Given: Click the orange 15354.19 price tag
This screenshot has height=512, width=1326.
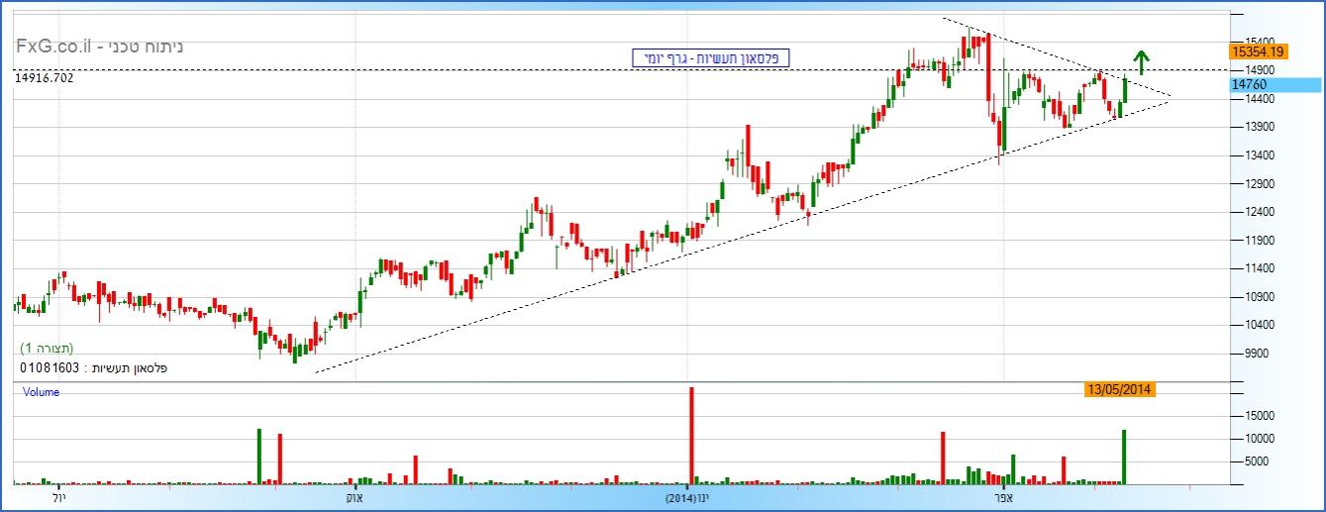Looking at the screenshot, I should coord(1256,51).
